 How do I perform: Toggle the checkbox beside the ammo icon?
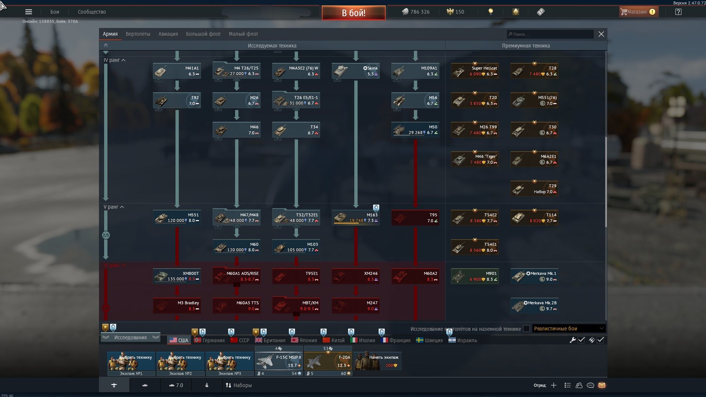[x=600, y=340]
